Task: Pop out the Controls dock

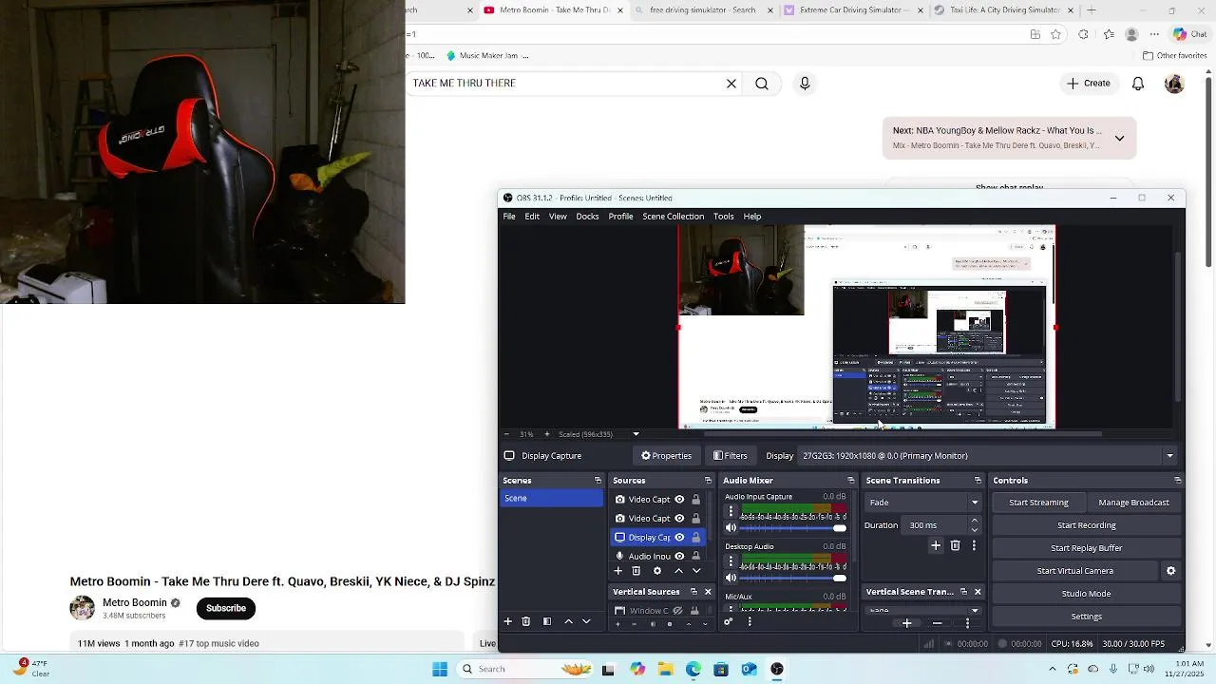Action: point(1178,481)
